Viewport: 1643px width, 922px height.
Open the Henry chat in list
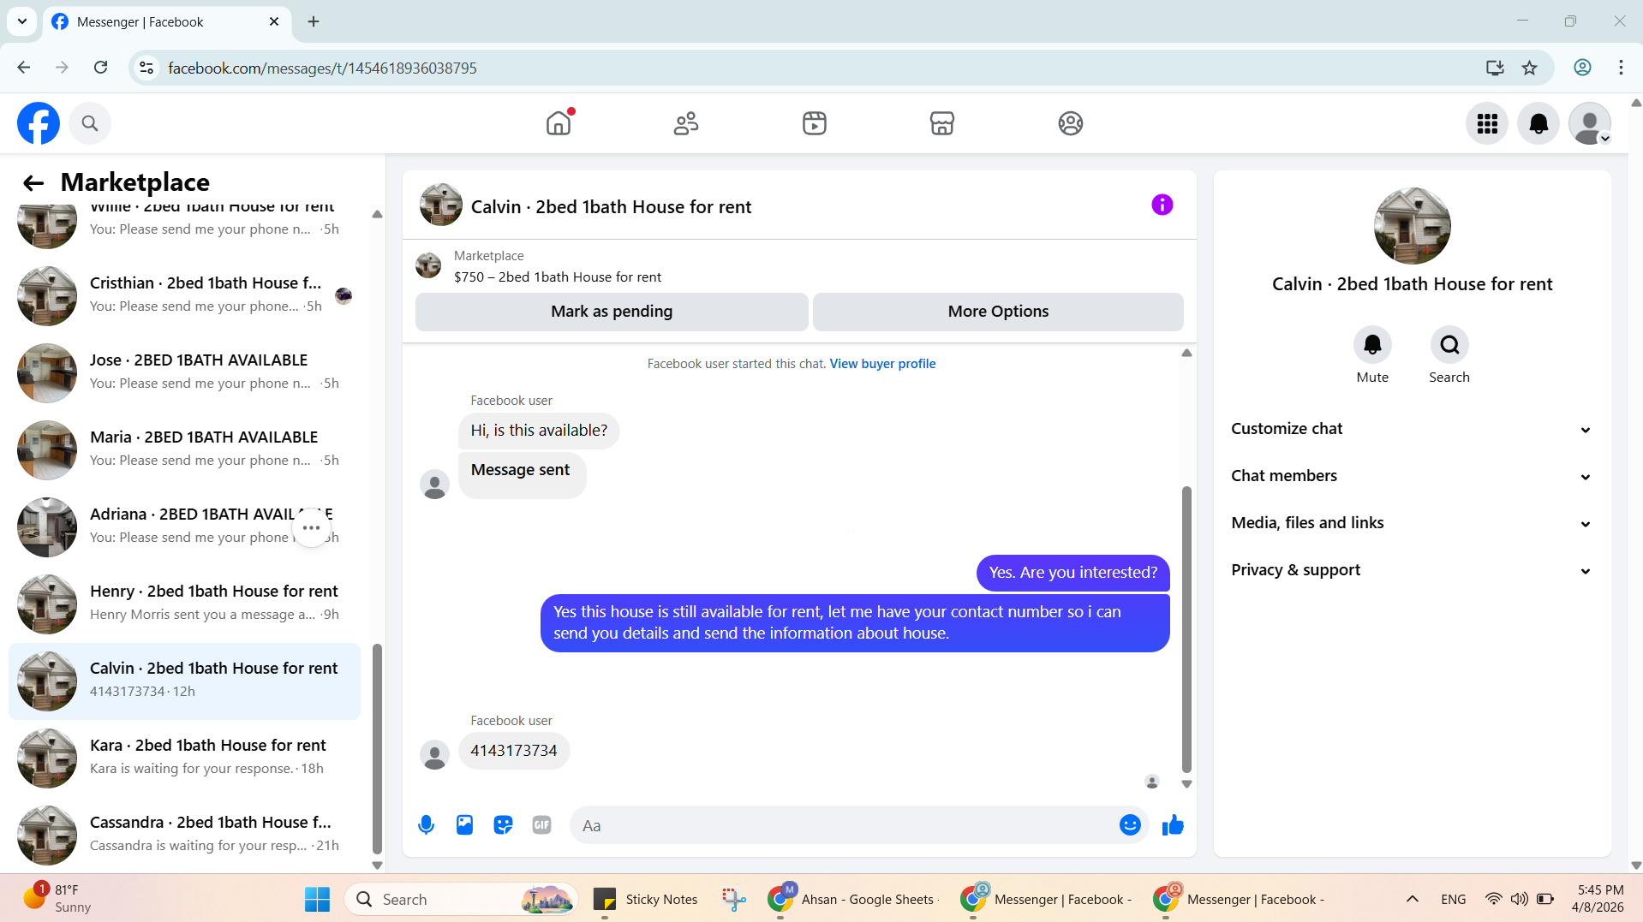click(184, 604)
